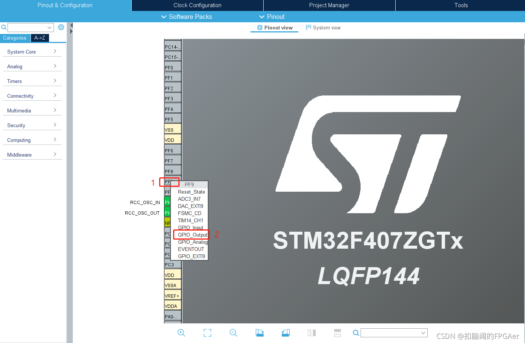Click pin PF6 on the chip
Image resolution: width=525 pixels, height=343 pixels.
click(173, 150)
